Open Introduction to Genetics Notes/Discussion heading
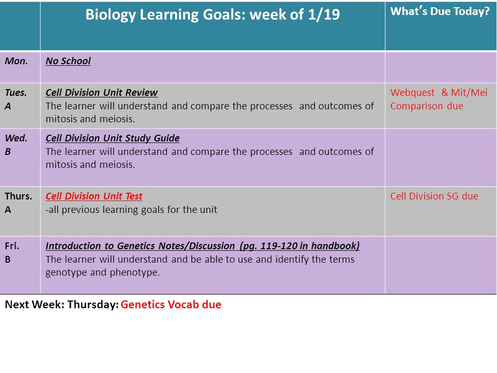This screenshot has height=373, width=497. pos(202,246)
